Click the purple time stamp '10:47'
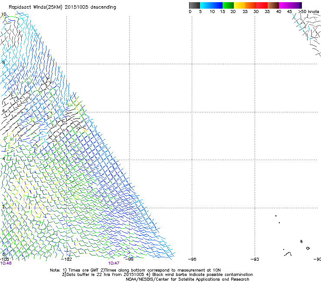This screenshot has width=321, height=282. [114, 263]
